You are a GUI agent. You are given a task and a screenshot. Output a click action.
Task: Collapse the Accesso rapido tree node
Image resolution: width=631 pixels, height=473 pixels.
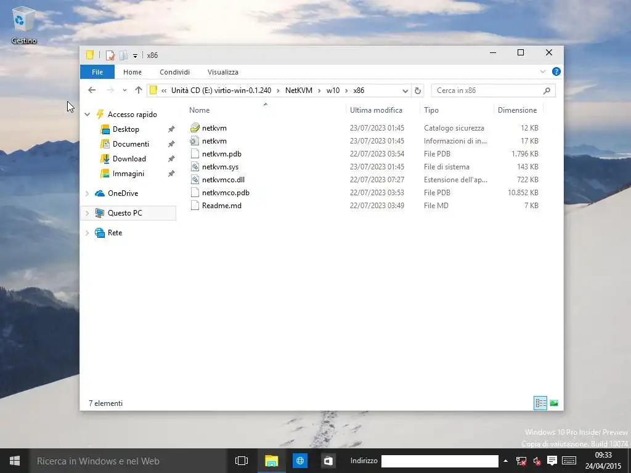[88, 115]
